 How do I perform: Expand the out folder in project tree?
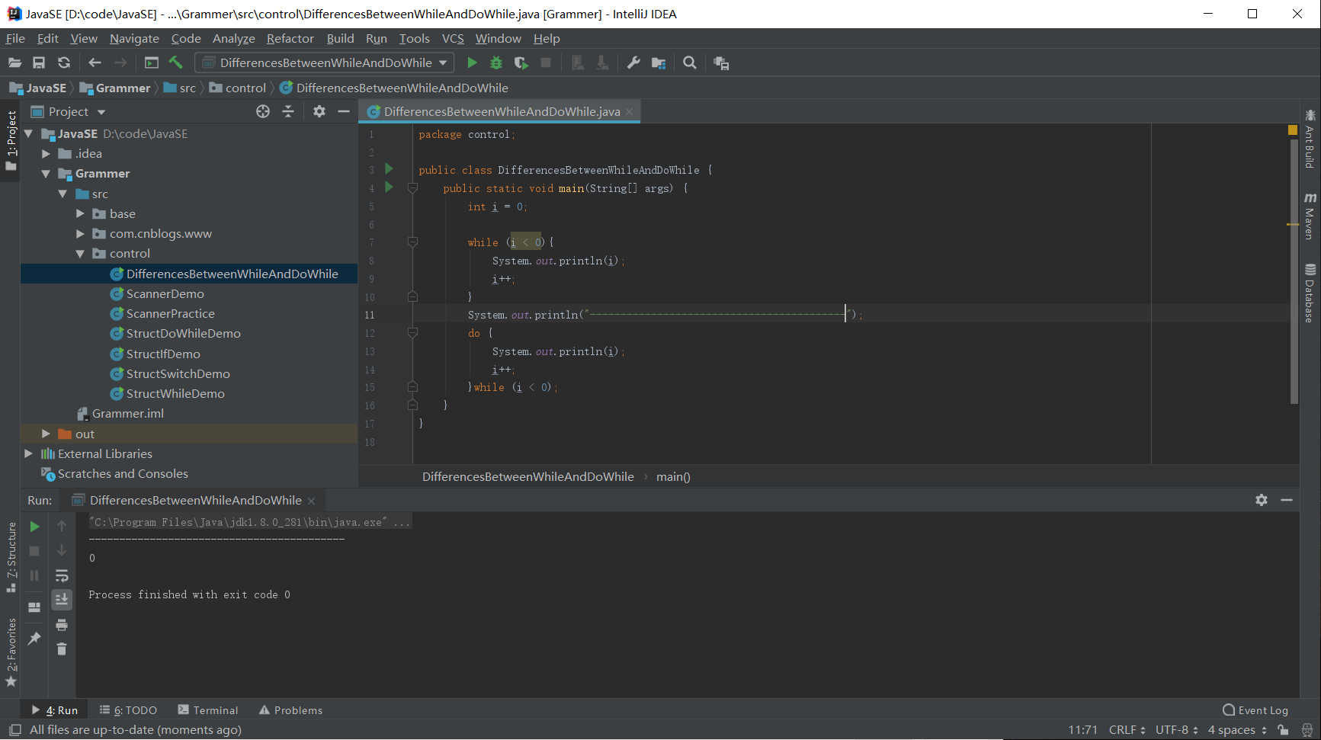(46, 434)
